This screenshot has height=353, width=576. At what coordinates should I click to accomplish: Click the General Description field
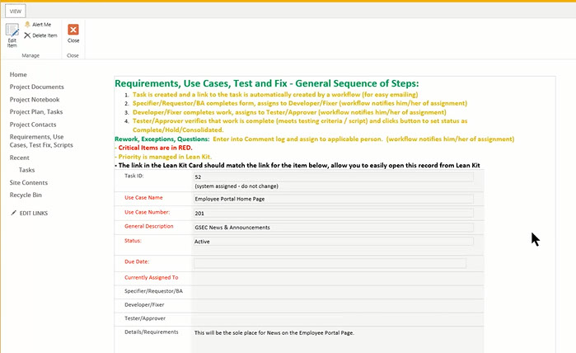click(332, 227)
